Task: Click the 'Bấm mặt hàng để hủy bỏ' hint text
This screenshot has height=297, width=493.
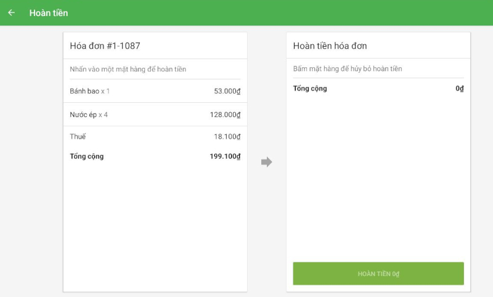Action: pyautogui.click(x=348, y=69)
